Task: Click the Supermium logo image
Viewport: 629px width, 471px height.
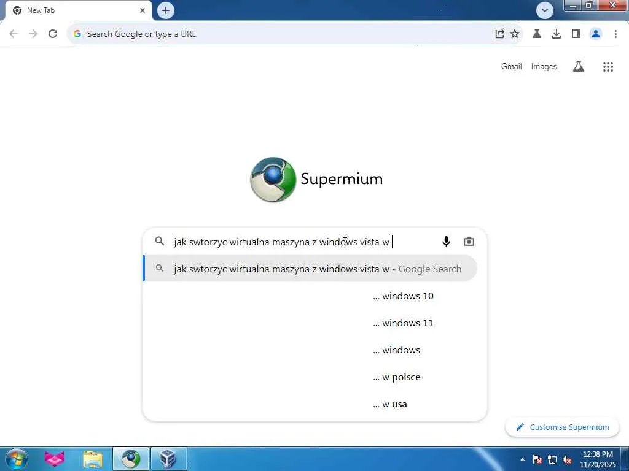Action: pyautogui.click(x=273, y=180)
